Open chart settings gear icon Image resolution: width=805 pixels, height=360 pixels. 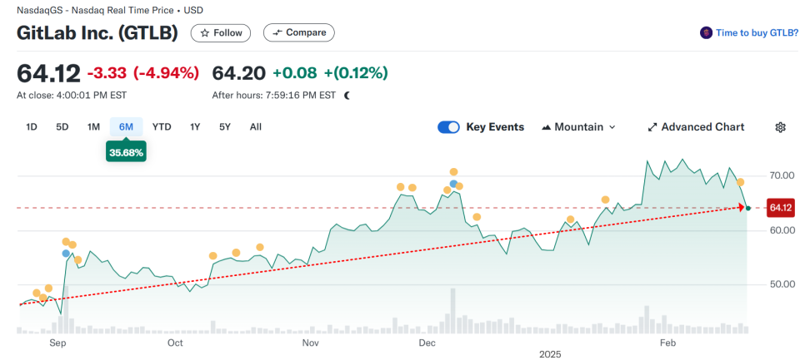pos(780,127)
